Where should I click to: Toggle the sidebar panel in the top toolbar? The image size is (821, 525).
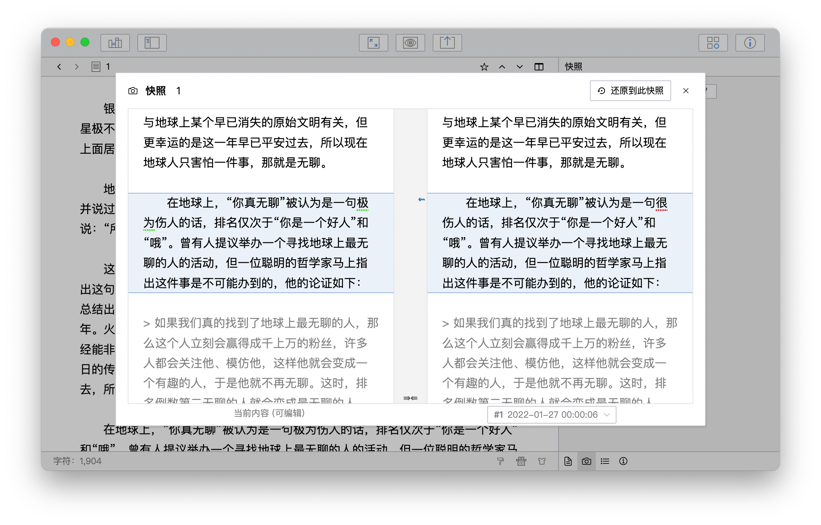click(x=152, y=43)
